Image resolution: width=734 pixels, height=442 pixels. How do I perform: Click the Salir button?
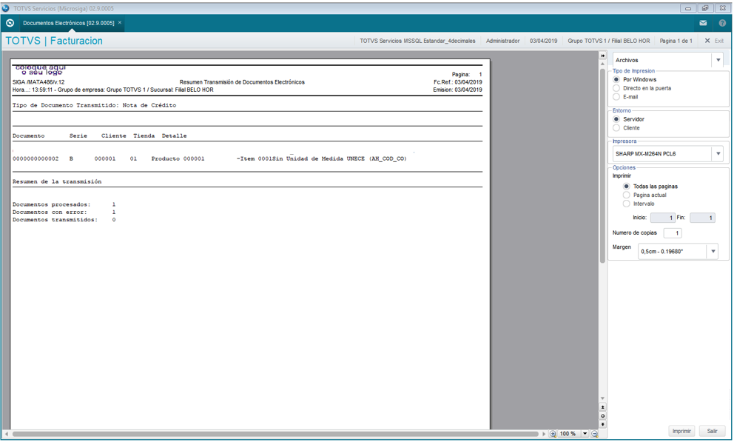click(712, 431)
